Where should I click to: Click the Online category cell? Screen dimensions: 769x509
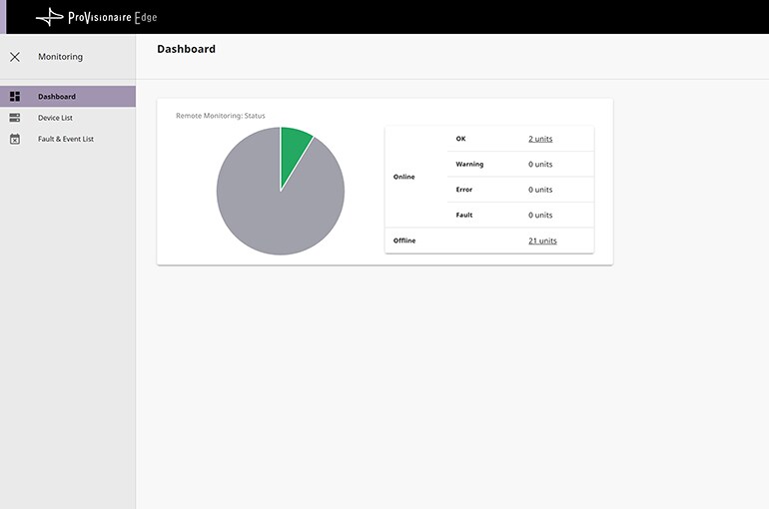point(404,177)
